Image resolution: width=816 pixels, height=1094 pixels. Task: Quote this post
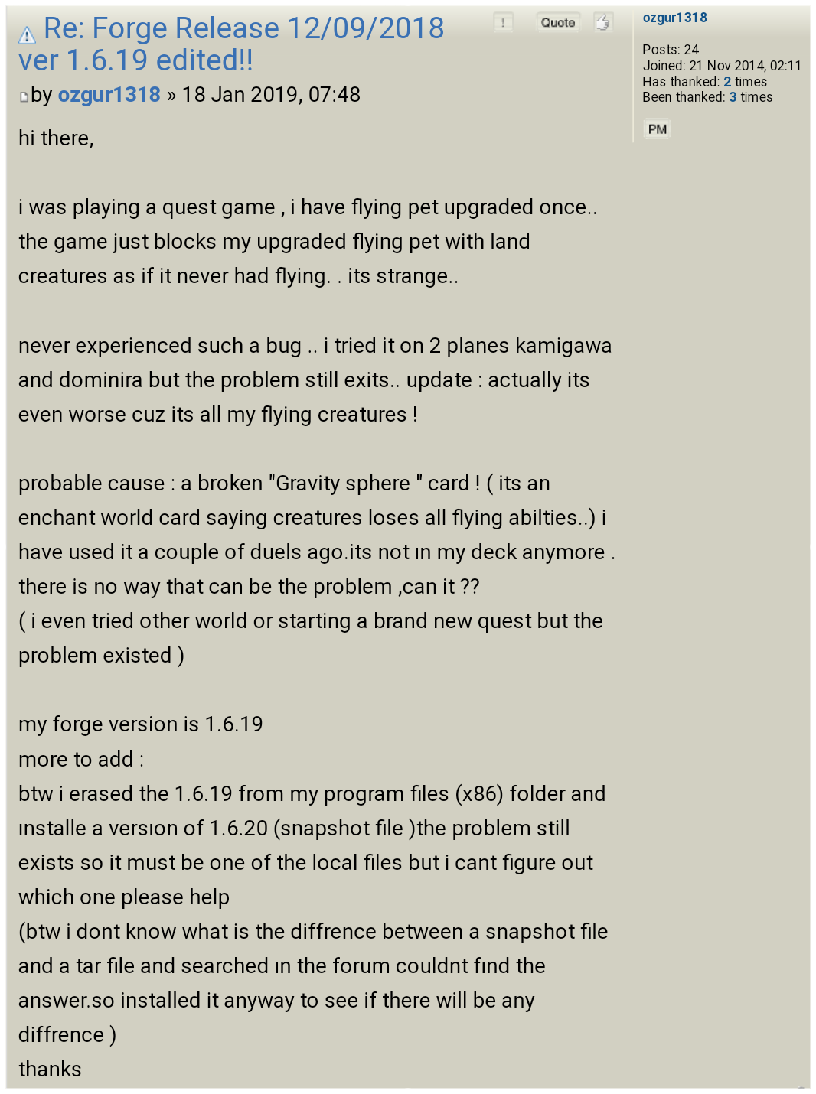coord(558,22)
